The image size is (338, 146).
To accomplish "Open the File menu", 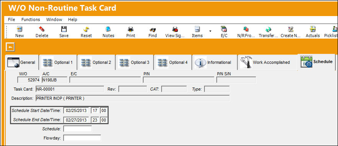I will (11, 19).
